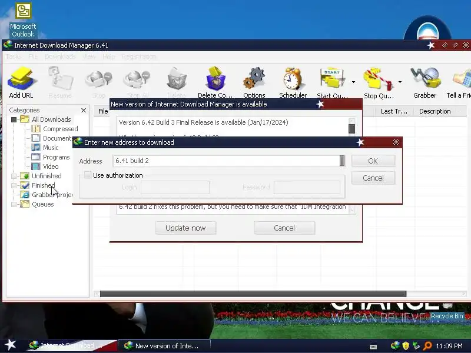Select the Programs category
The image size is (471, 353).
(56, 157)
